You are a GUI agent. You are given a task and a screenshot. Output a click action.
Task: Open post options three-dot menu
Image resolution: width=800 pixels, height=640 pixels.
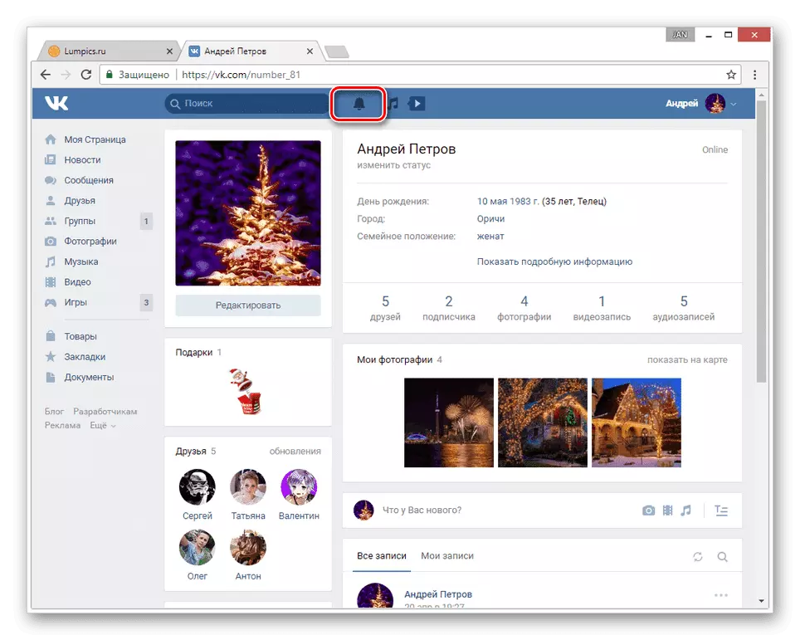tap(720, 595)
